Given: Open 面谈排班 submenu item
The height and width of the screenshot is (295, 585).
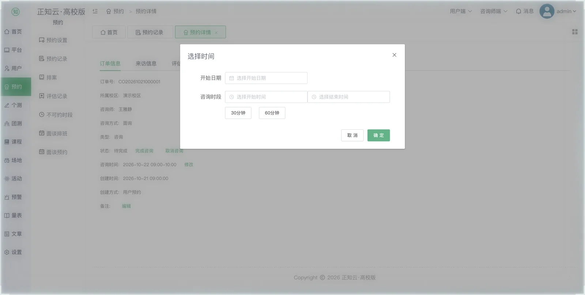Looking at the screenshot, I should click(x=53, y=133).
